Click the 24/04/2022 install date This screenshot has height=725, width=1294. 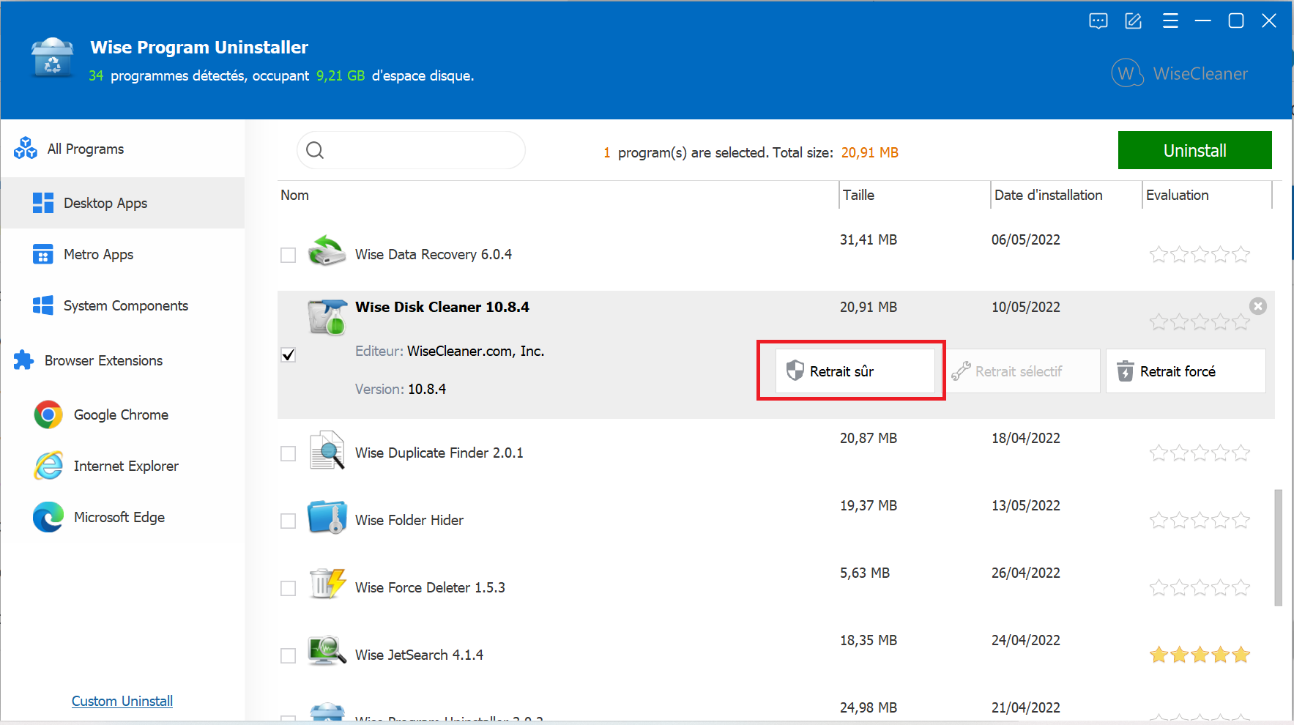click(x=1026, y=640)
